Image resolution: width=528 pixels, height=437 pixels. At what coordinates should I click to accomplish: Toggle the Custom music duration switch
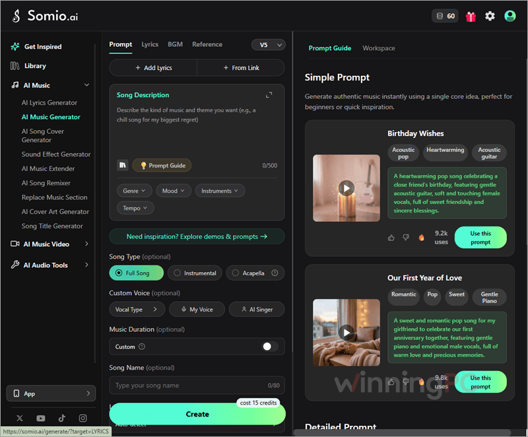click(270, 347)
